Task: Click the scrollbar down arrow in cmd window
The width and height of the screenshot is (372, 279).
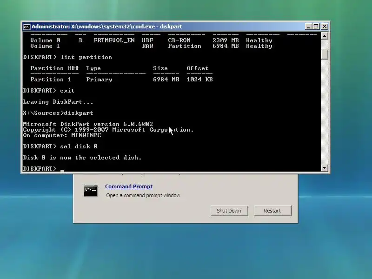Action: point(324,168)
